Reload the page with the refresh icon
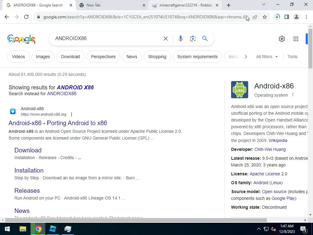Screen dimensions: 313x235 click(x=26, y=17)
